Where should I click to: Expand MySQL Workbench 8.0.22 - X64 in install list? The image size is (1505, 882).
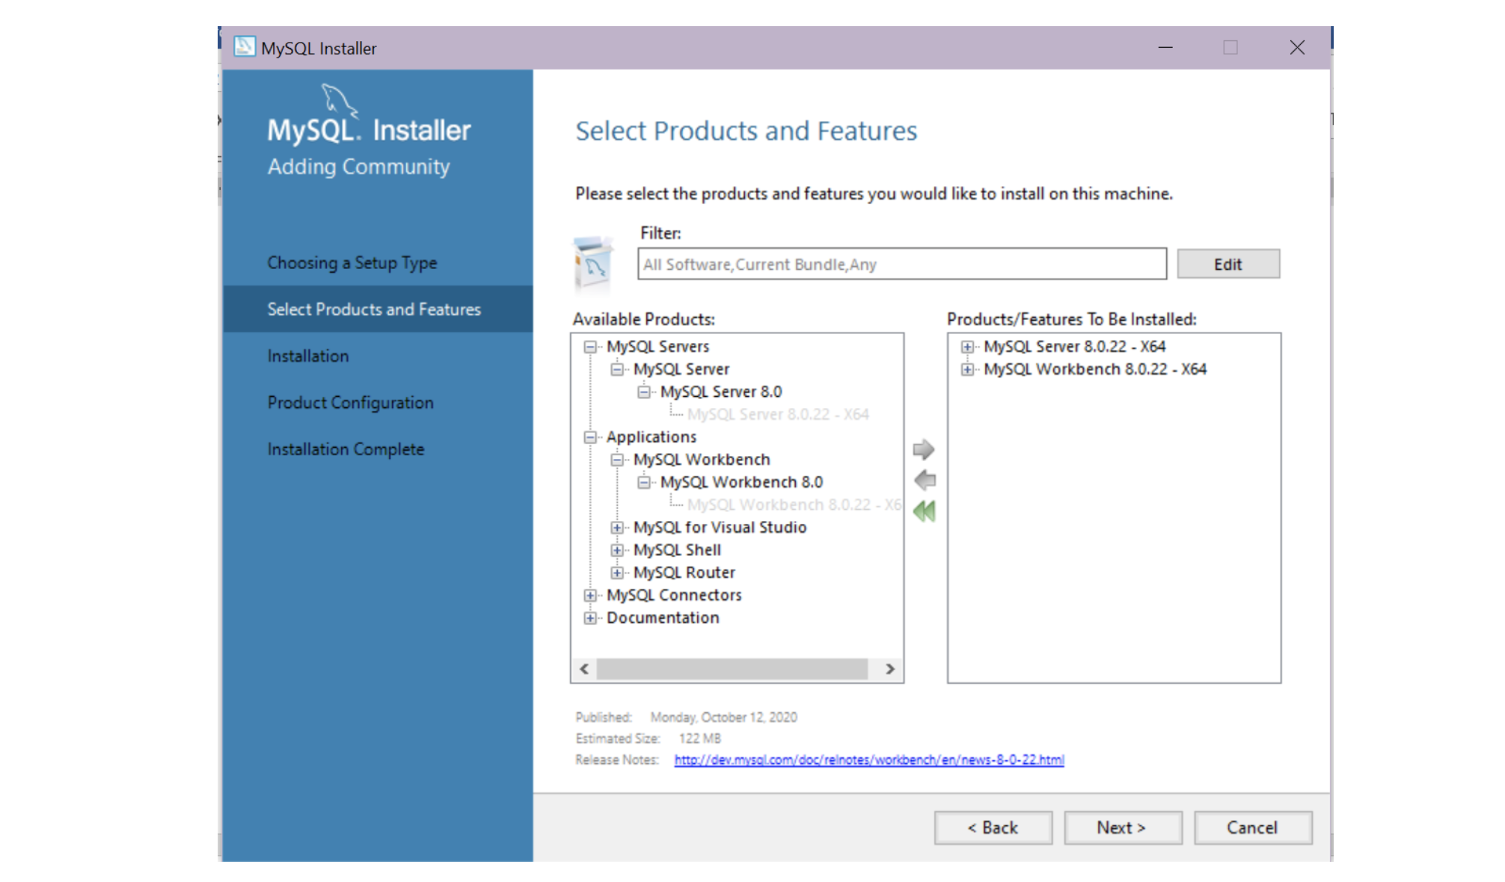[x=967, y=369]
